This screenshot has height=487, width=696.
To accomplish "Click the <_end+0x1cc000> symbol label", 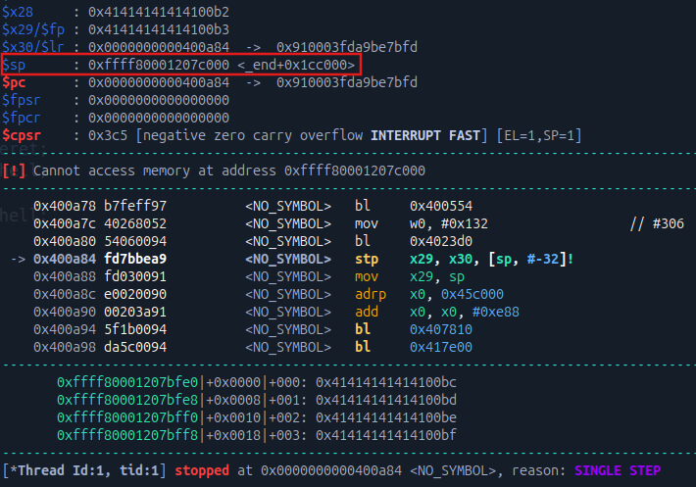I will pos(296,65).
